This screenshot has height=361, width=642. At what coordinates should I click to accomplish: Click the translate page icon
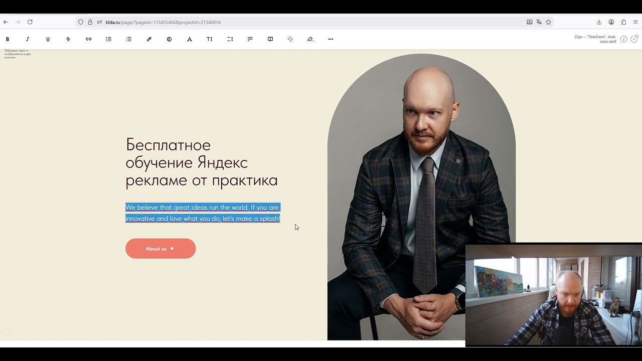(539, 22)
